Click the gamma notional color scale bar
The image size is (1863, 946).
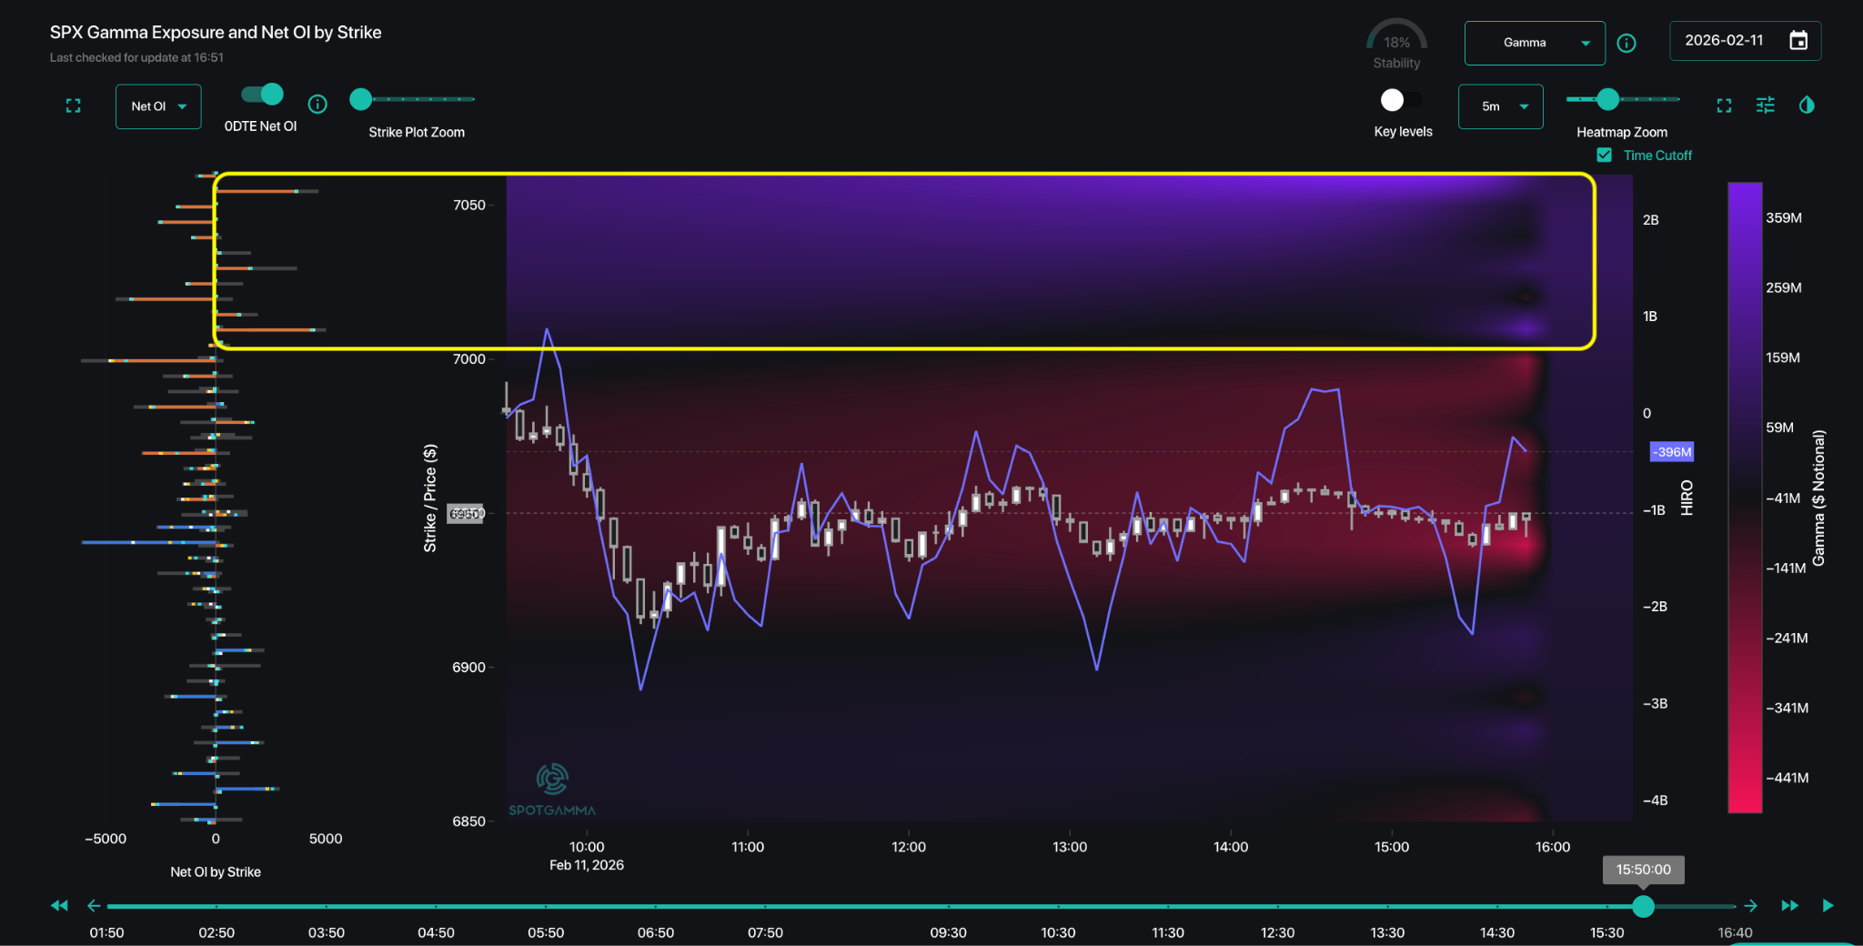1745,498
